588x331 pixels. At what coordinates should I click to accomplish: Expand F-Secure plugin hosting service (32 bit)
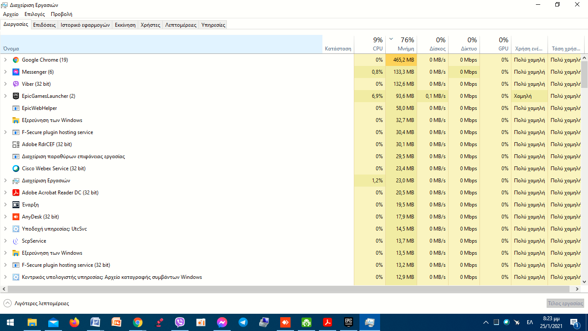(6, 265)
